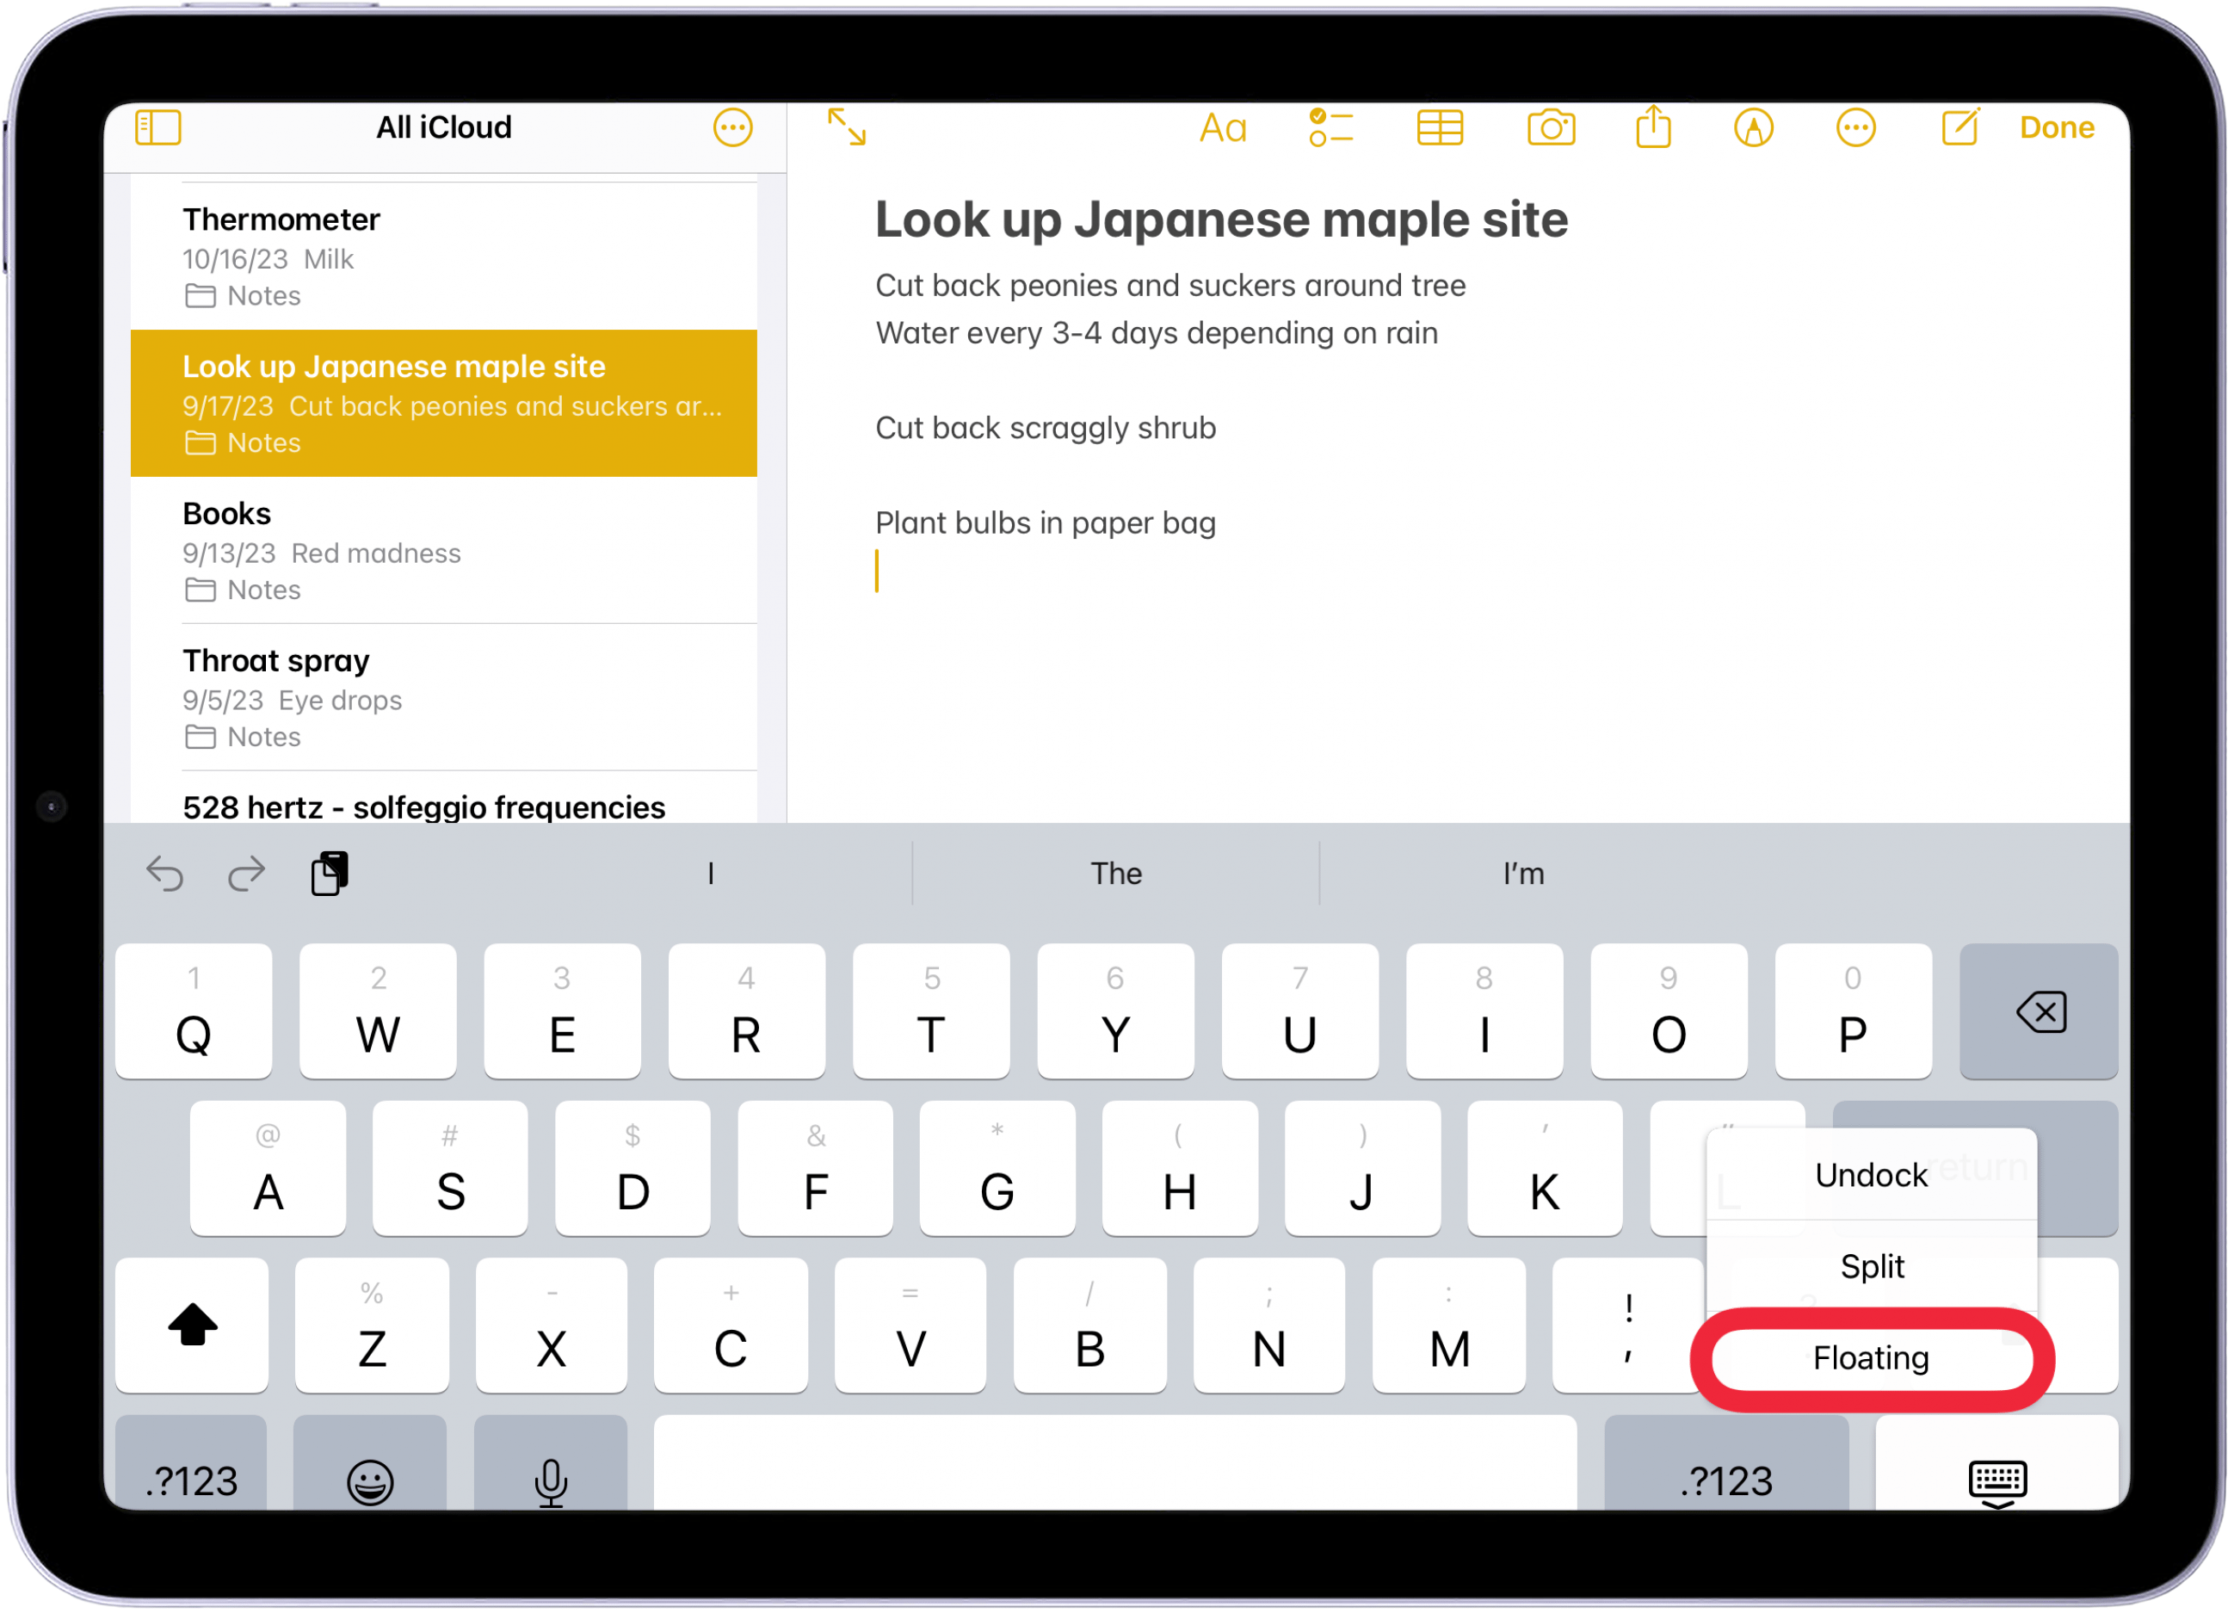The image size is (2234, 1613).
Task: Open the Share sheet for this note
Action: [1654, 127]
